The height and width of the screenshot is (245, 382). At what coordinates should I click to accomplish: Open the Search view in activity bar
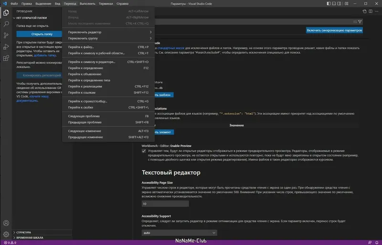coord(6,24)
